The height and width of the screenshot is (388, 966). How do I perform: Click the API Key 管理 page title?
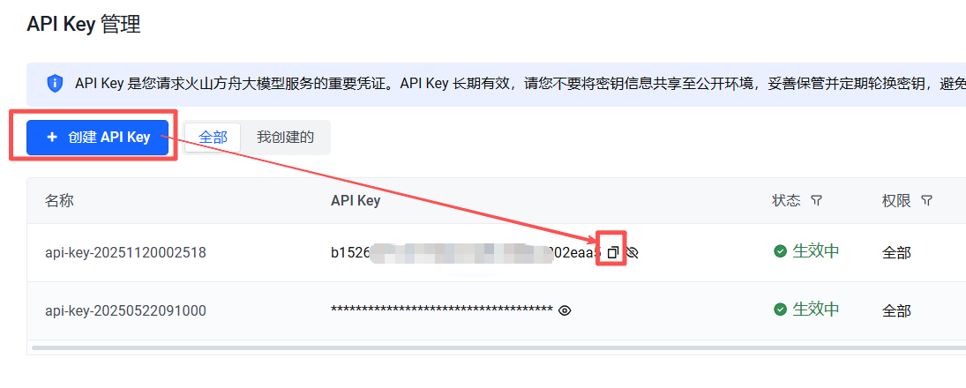tap(84, 25)
